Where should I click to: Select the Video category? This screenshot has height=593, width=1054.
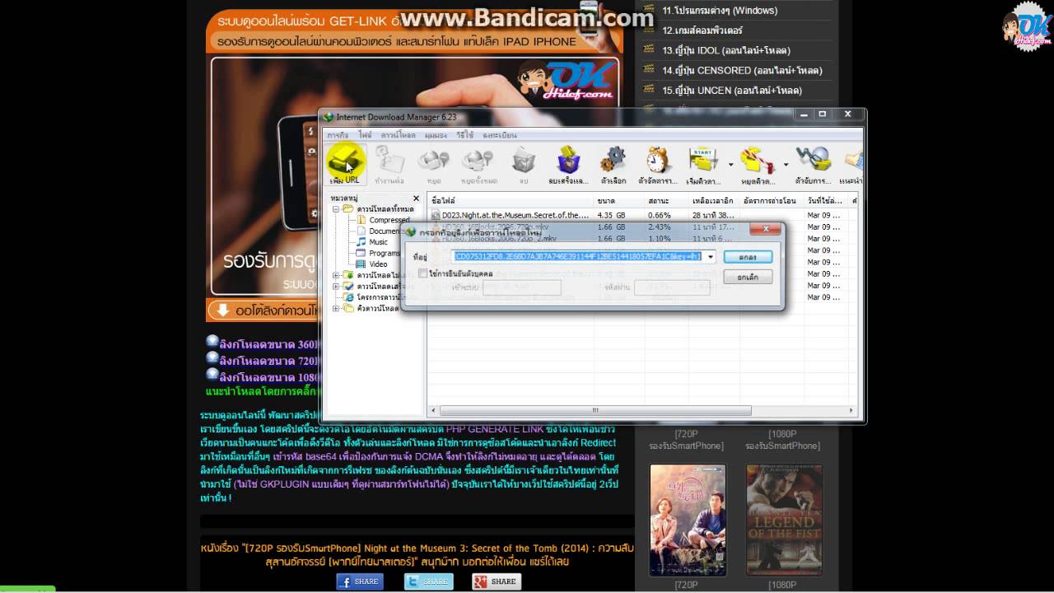pyautogui.click(x=378, y=264)
